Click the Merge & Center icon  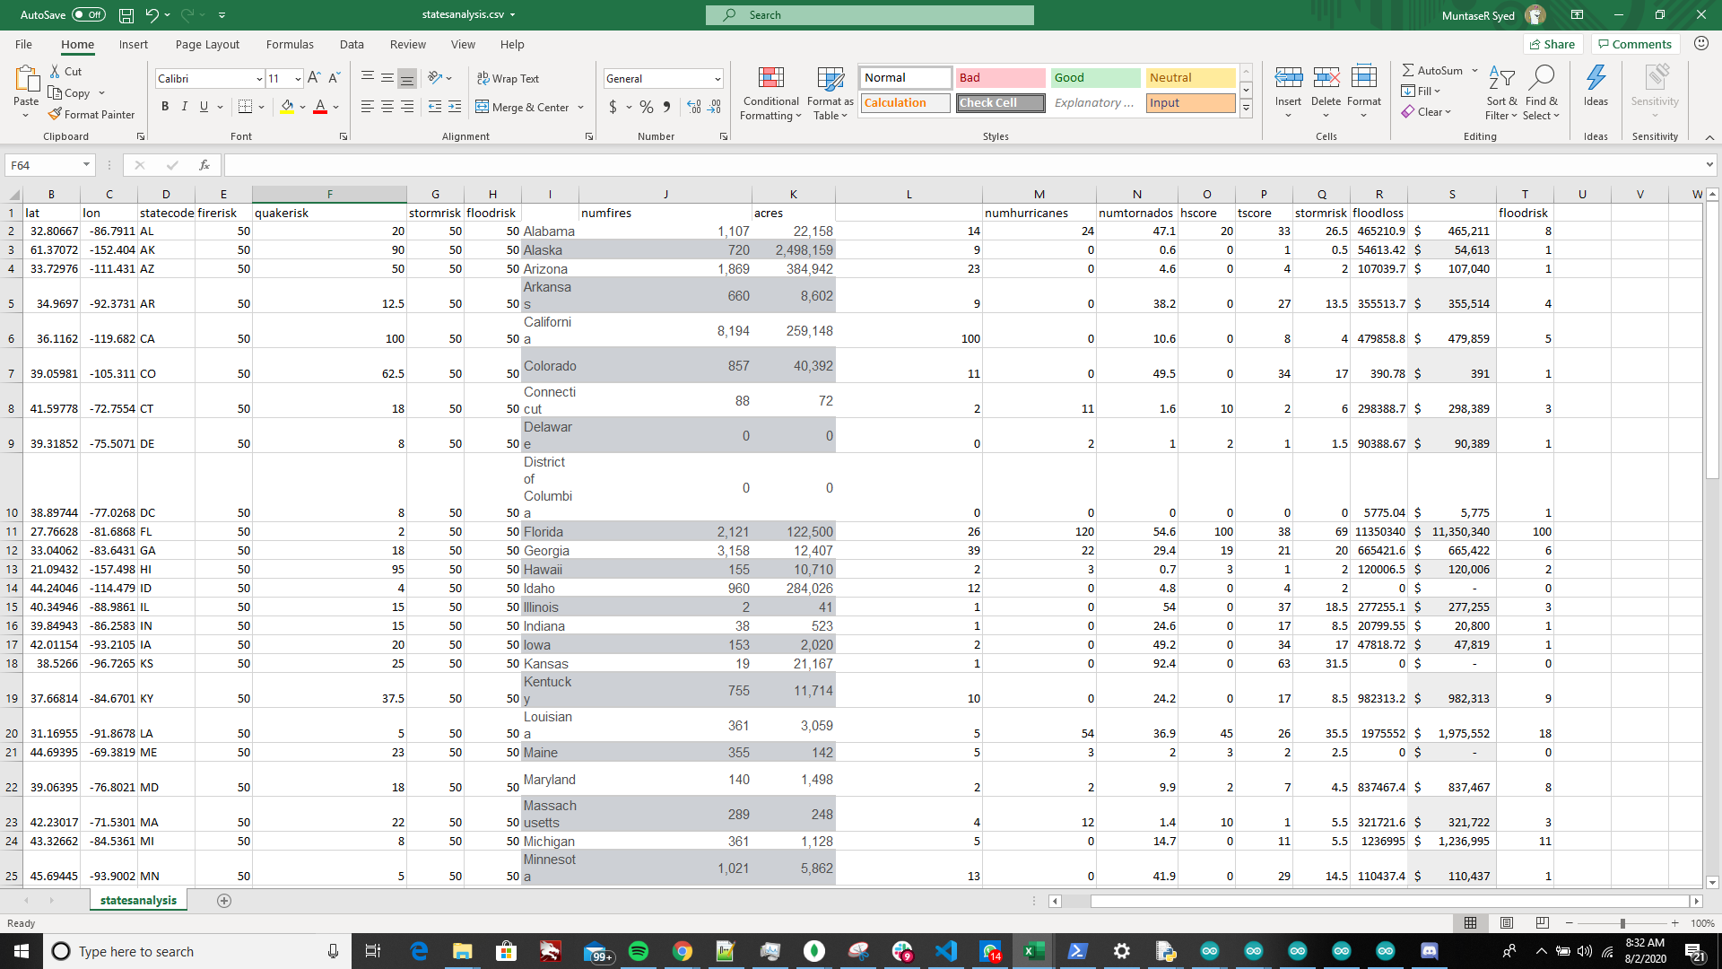(x=483, y=107)
